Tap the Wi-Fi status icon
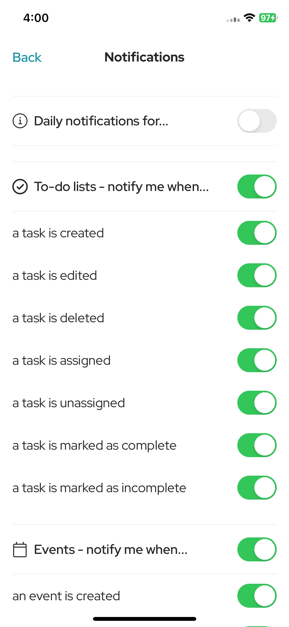Viewport: 289px width, 627px height. (x=249, y=18)
